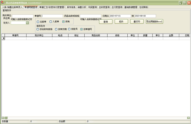Click the 电话 column header

pos(60,35)
